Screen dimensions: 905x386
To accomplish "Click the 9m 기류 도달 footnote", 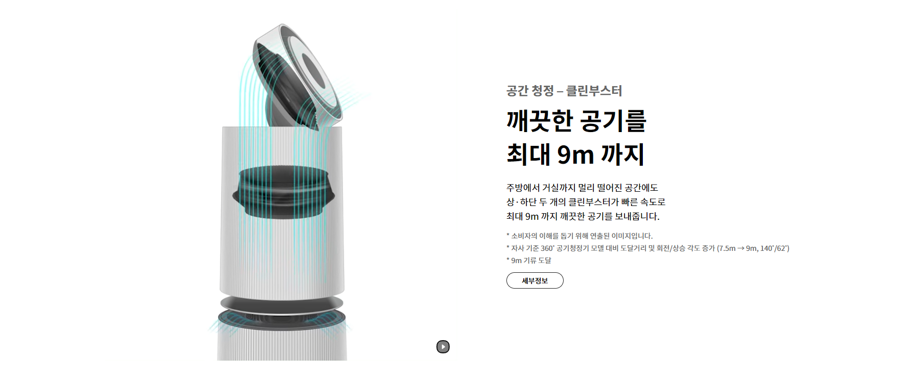I will tap(529, 260).
